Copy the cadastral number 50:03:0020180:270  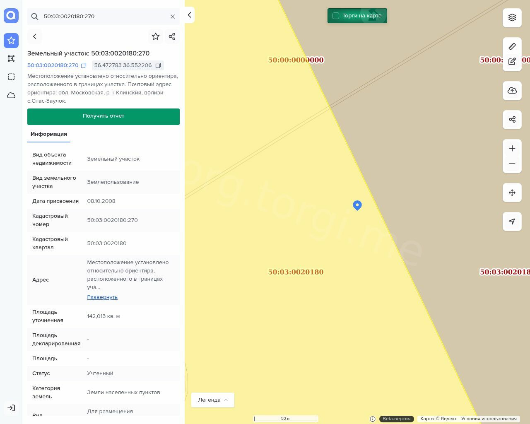point(84,65)
